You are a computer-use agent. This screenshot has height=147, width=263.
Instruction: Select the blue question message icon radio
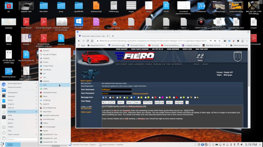click(131, 97)
